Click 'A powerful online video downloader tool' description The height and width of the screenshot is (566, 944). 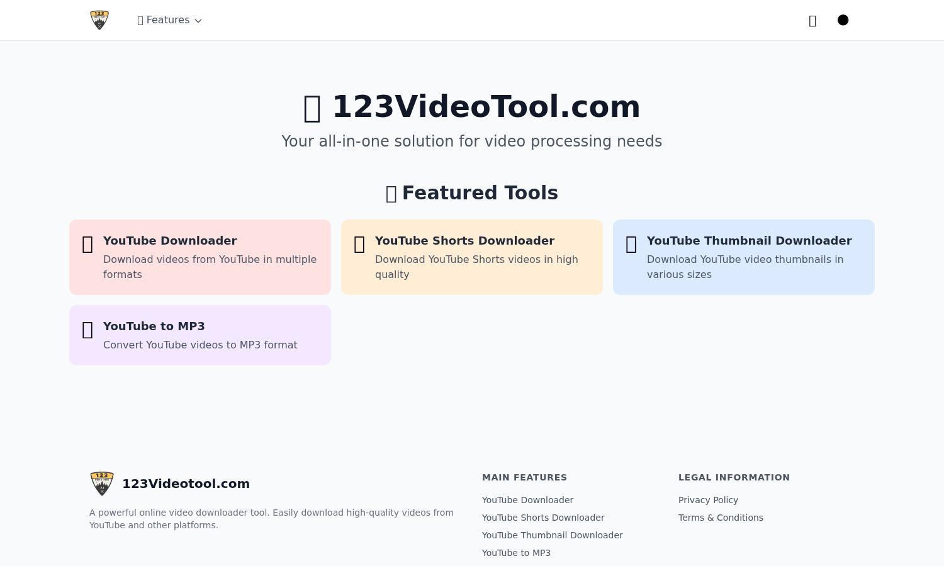click(271, 519)
